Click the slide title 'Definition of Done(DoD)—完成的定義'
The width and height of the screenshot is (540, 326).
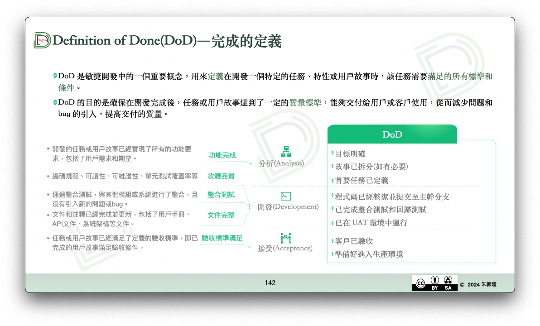click(x=167, y=41)
